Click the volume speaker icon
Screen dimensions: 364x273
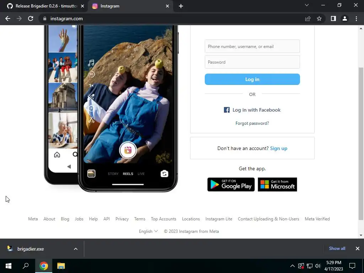(318, 266)
